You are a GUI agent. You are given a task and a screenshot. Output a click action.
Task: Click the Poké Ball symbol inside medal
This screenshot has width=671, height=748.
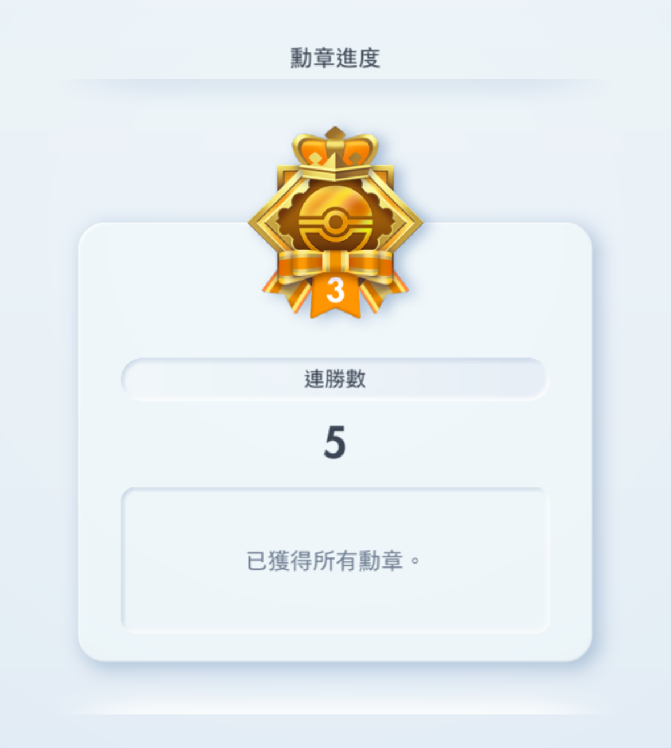(336, 220)
